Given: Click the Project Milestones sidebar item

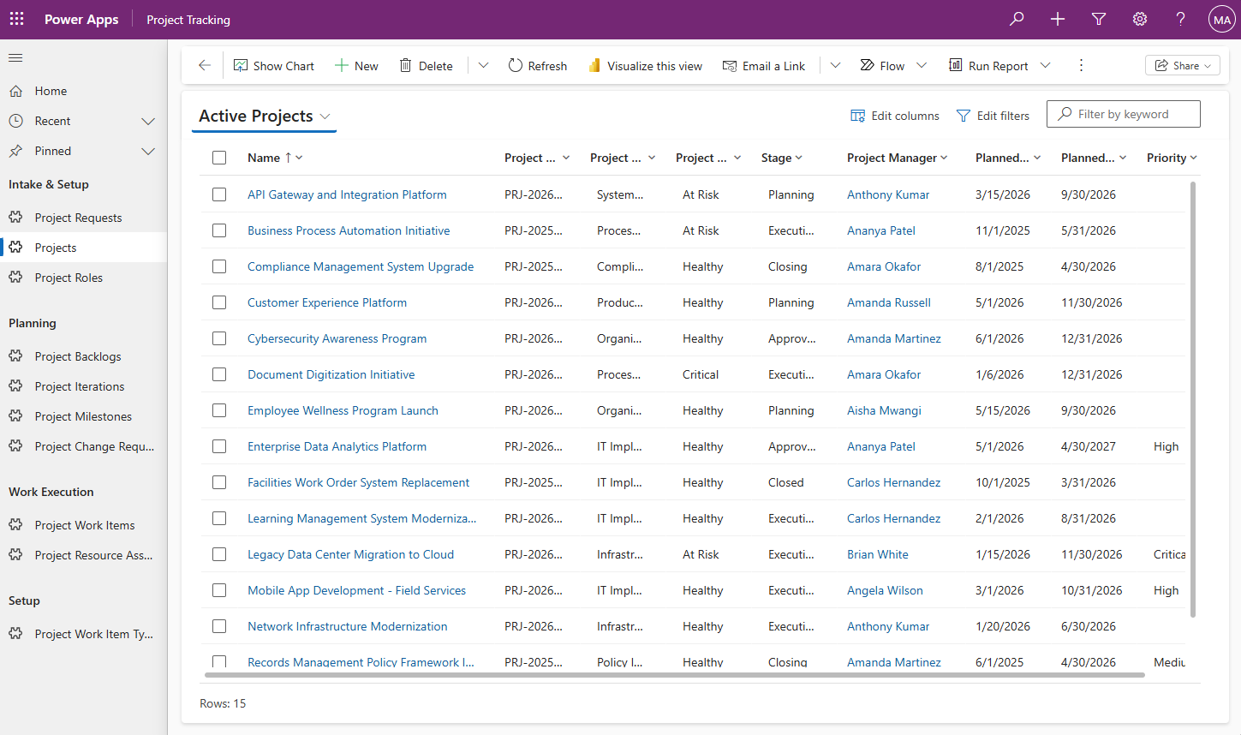Looking at the screenshot, I should point(83,416).
